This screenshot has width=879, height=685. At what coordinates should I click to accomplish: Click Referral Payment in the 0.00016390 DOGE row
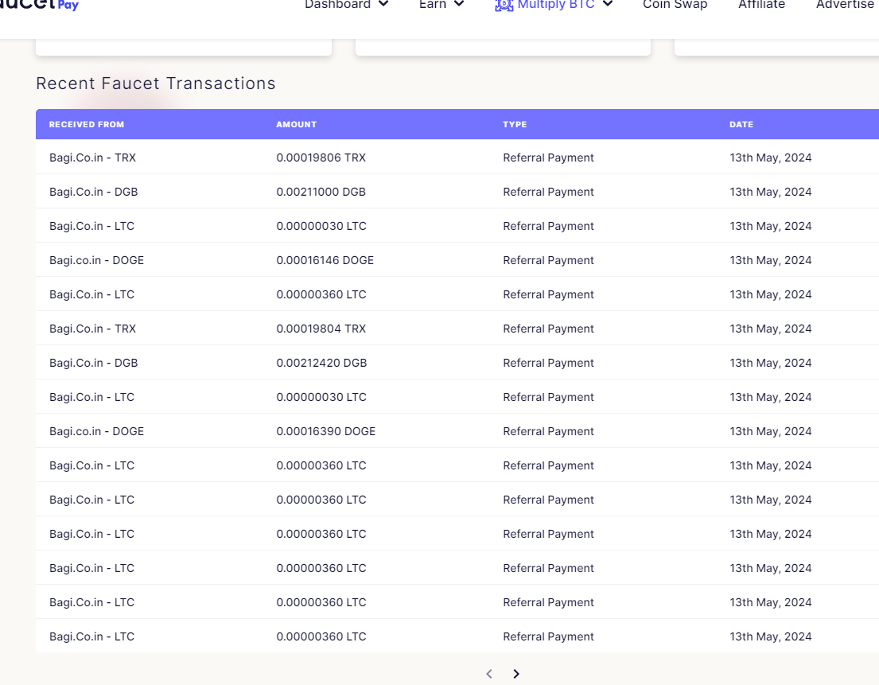click(x=548, y=431)
